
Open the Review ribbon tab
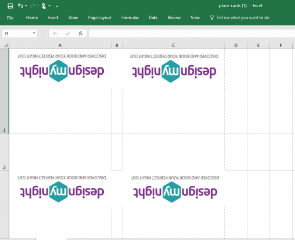tap(174, 18)
